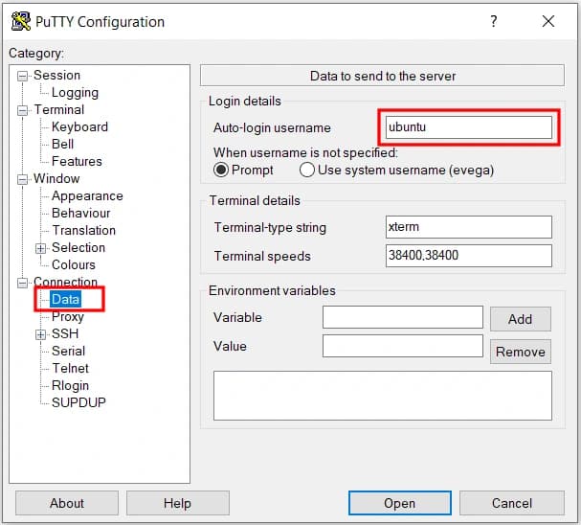Open the Serial category
Screen dimensions: 581x525
pos(68,351)
